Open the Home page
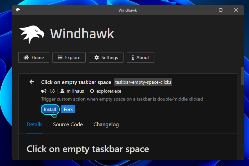This screenshot has height=166, width=249. pos(34,57)
